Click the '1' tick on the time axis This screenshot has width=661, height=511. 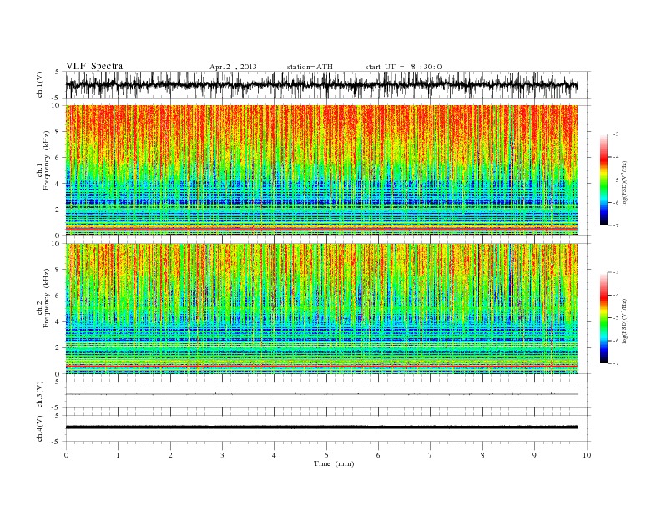[x=118, y=455]
